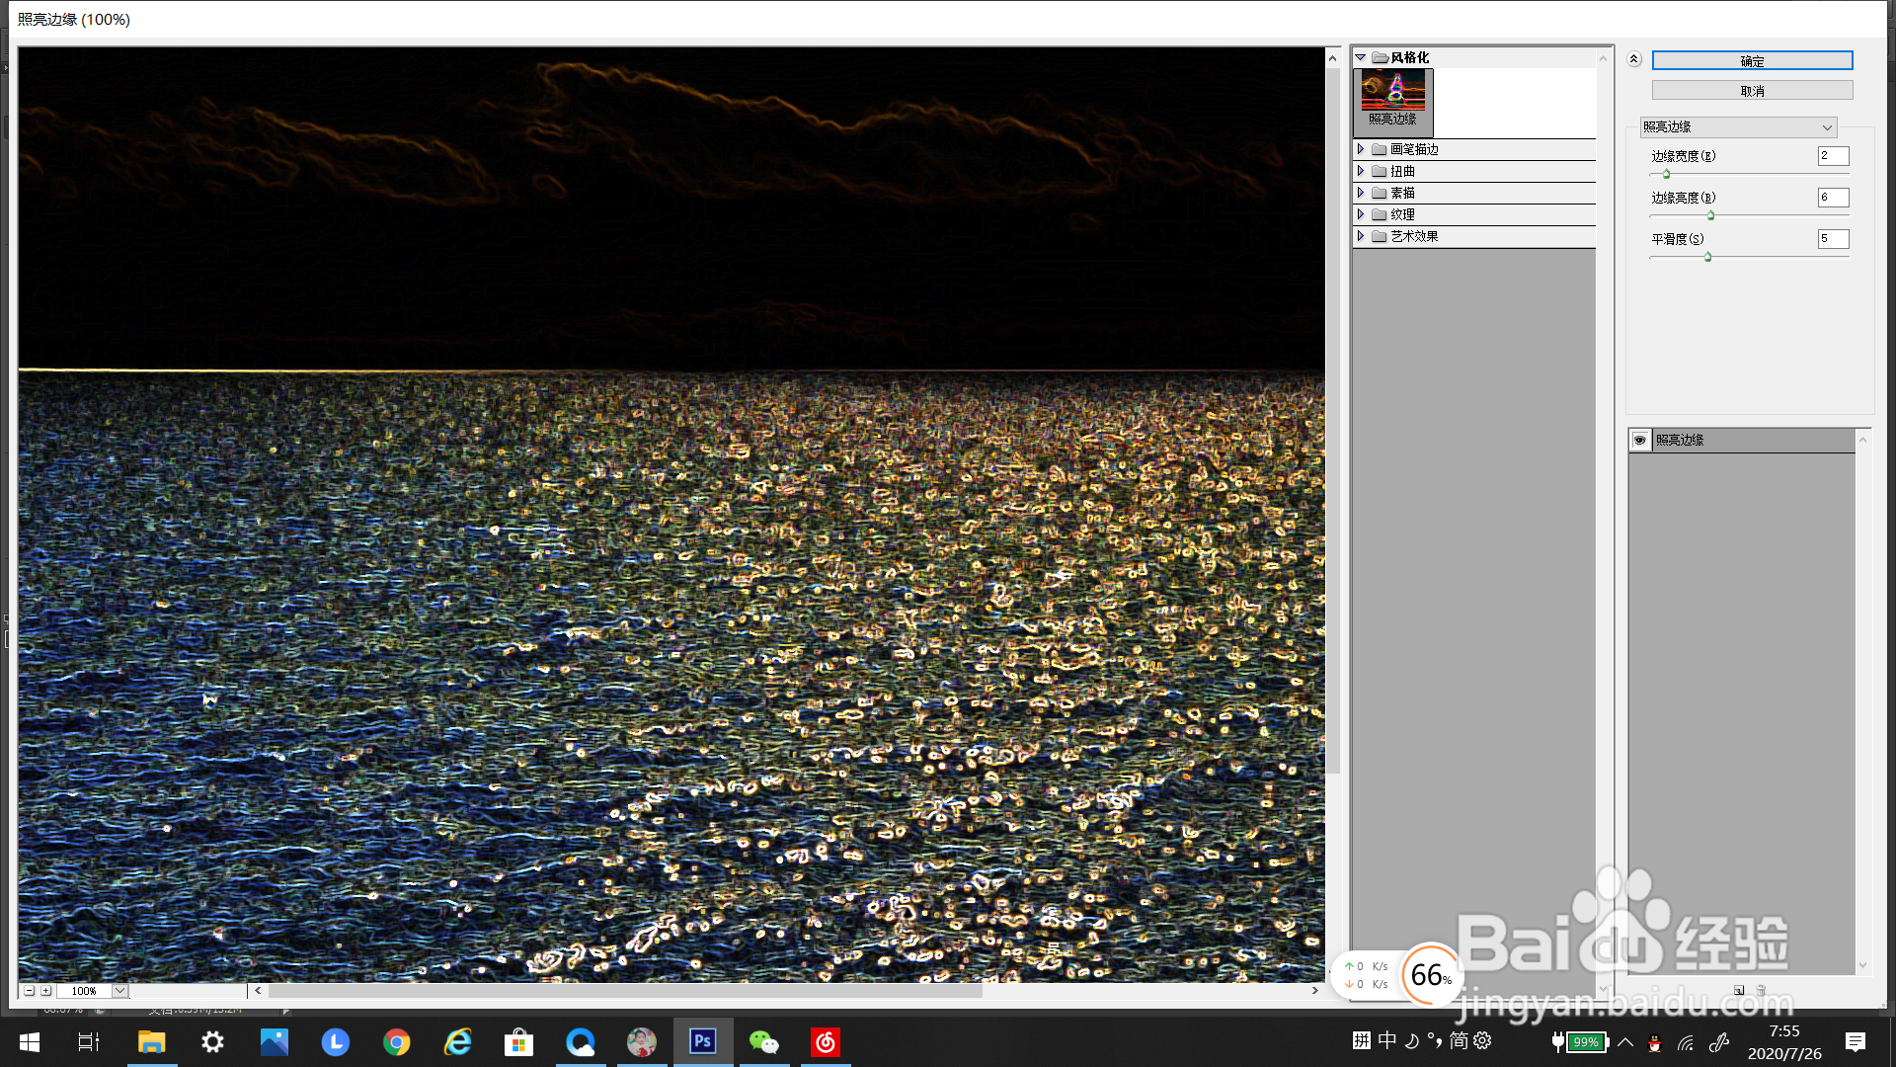Image resolution: width=1896 pixels, height=1067 pixels.
Task: Collapse the filter gallery with double-chevron icon
Action: (x=1634, y=59)
